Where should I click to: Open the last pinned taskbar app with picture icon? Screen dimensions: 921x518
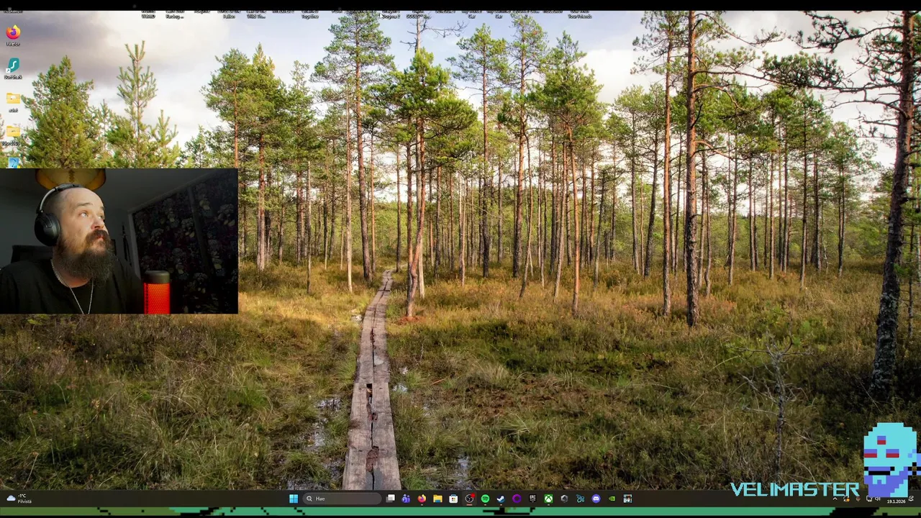(x=627, y=499)
